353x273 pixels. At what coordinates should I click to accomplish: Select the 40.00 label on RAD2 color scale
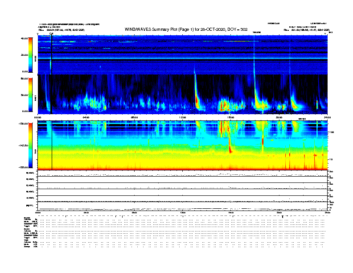click(24, 38)
